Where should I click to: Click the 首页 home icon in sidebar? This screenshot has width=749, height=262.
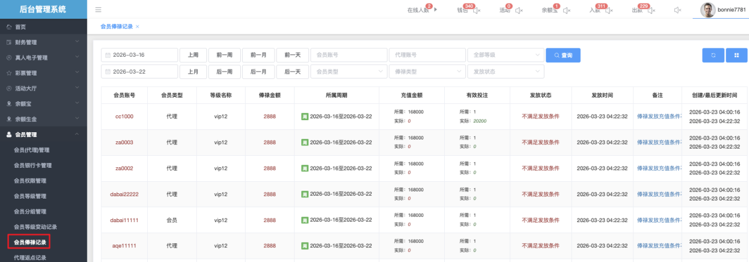pos(8,27)
